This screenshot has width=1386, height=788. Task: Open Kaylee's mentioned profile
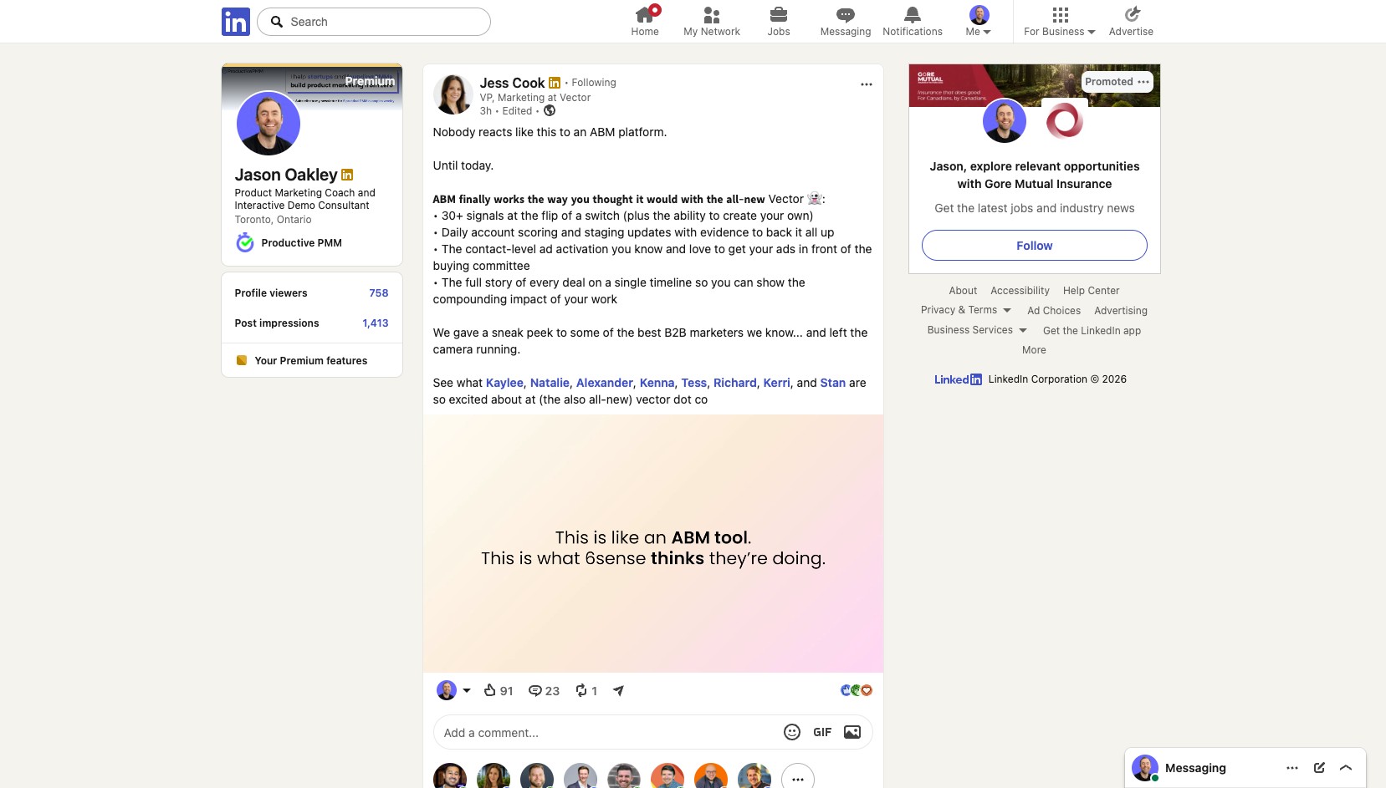click(504, 383)
